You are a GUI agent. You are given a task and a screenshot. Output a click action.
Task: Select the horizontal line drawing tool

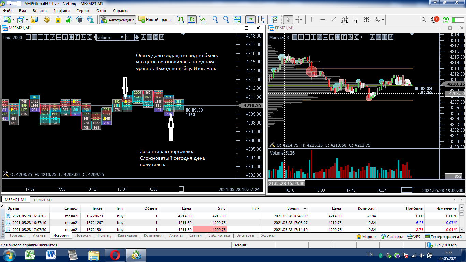click(323, 19)
